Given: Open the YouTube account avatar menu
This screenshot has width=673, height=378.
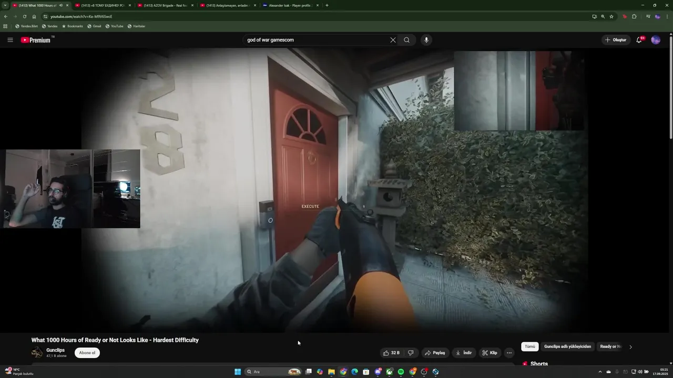Looking at the screenshot, I should pos(656,40).
